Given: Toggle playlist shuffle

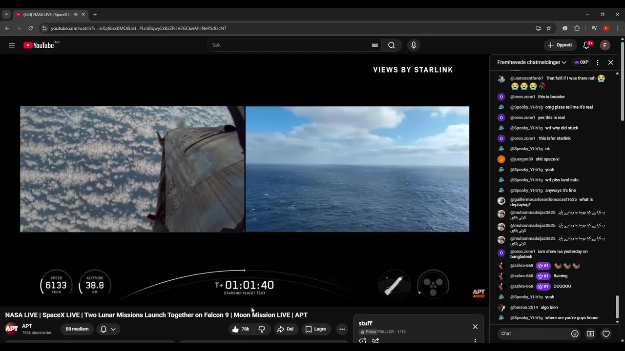Looking at the screenshot, I should click(x=375, y=341).
